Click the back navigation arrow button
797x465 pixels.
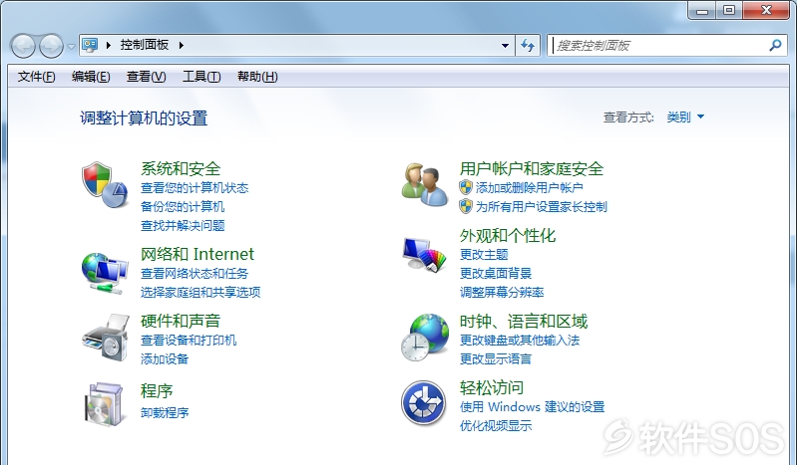coord(23,46)
